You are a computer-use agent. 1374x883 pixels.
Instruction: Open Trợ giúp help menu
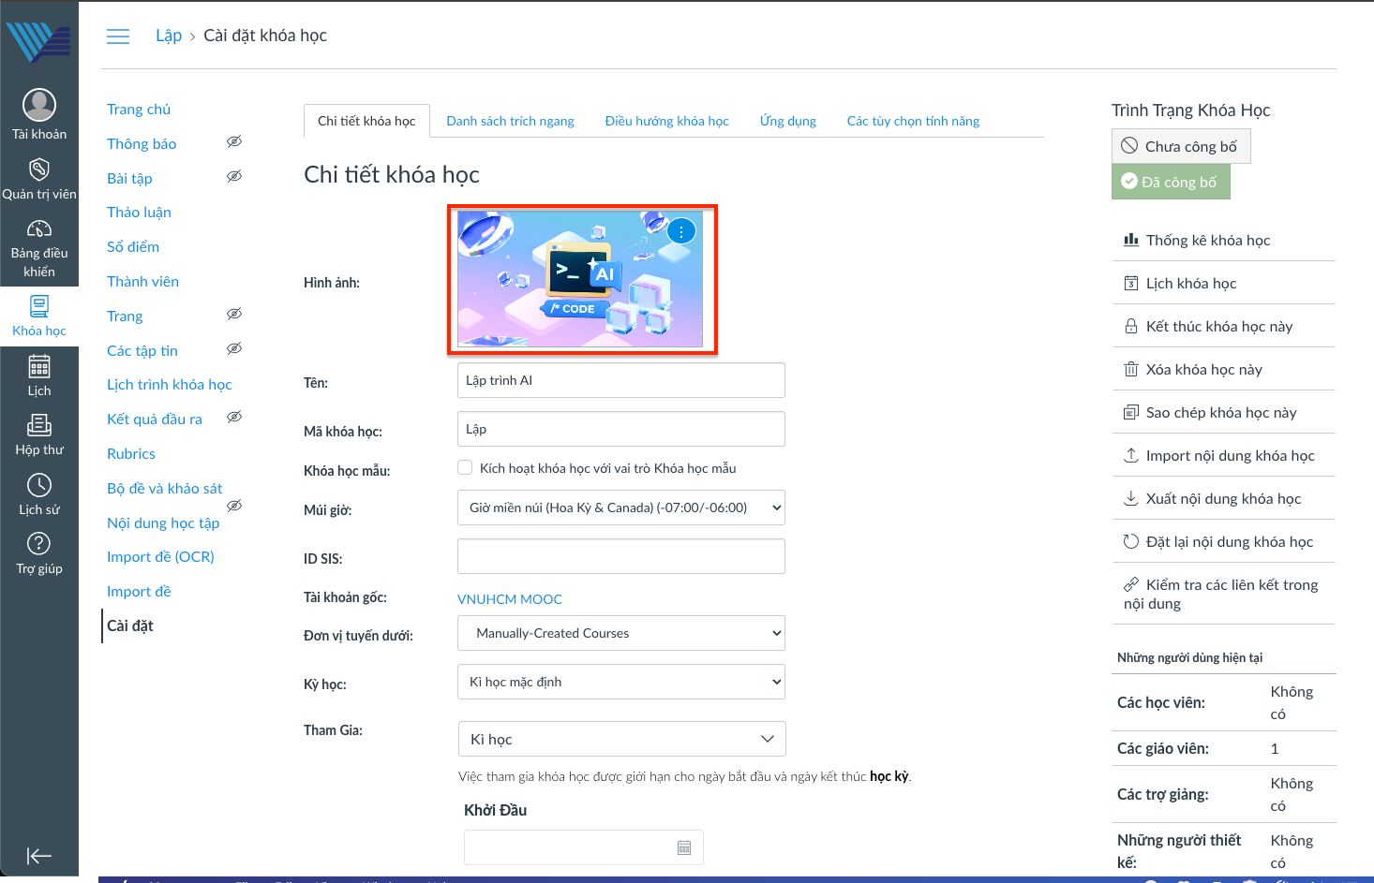39,553
